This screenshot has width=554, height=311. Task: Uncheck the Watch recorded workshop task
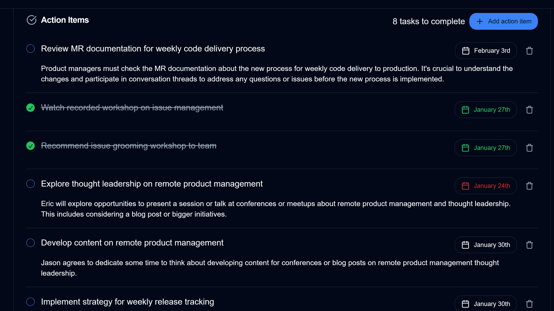(x=31, y=108)
